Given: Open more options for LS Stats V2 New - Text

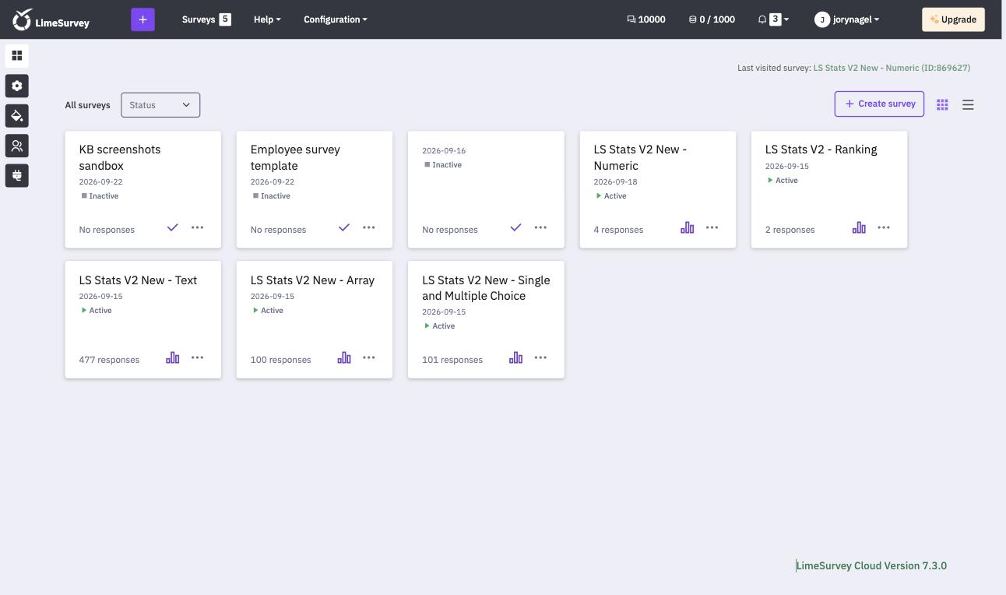Looking at the screenshot, I should pyautogui.click(x=198, y=357).
